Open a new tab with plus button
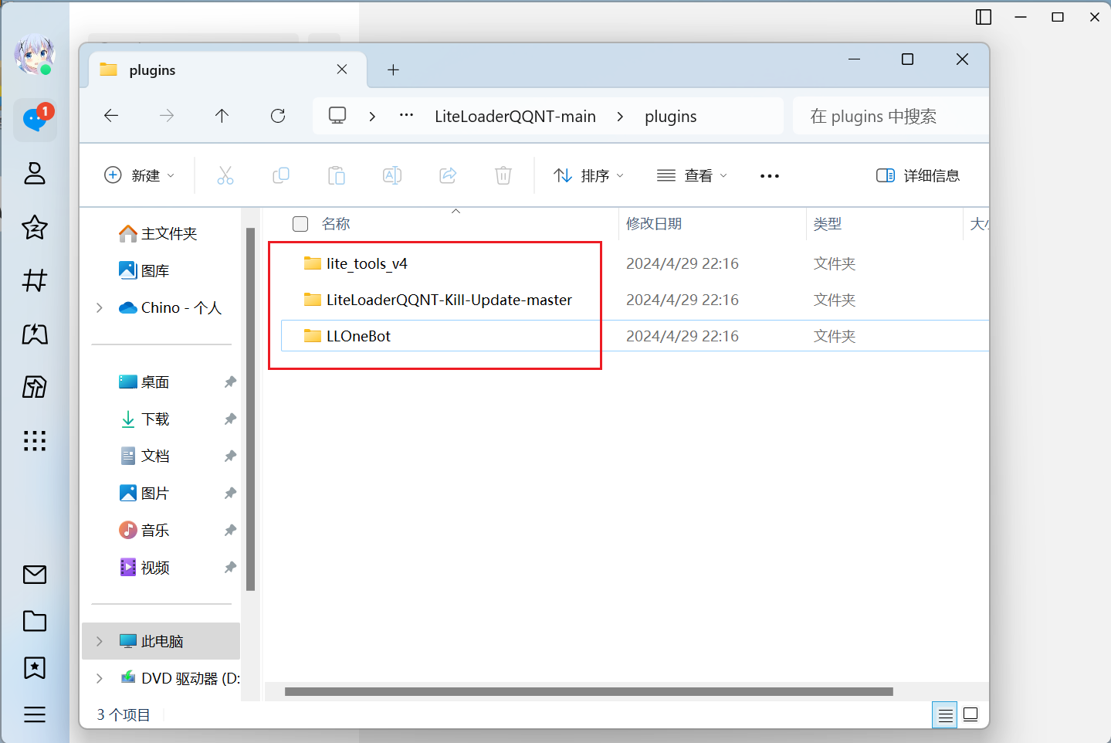Viewport: 1111px width, 743px height. click(393, 70)
